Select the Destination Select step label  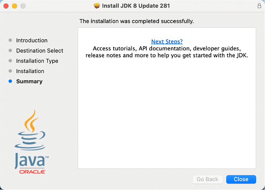tap(40, 51)
